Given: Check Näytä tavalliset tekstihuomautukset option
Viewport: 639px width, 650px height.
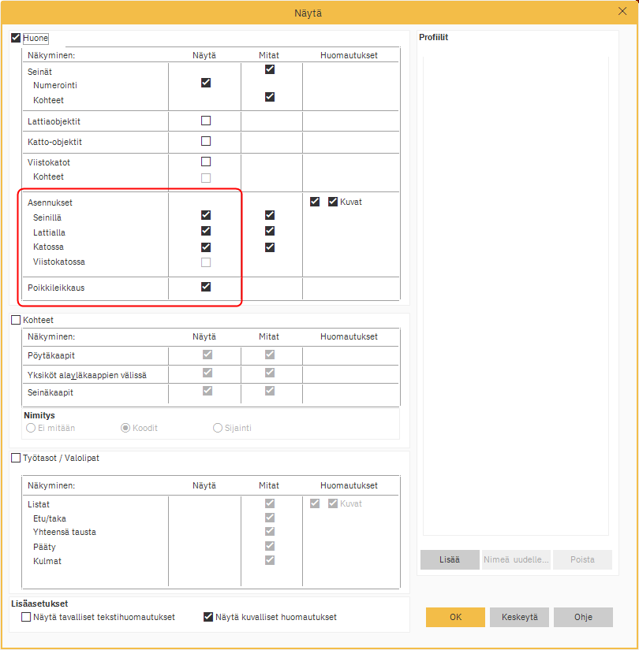Looking at the screenshot, I should (27, 617).
